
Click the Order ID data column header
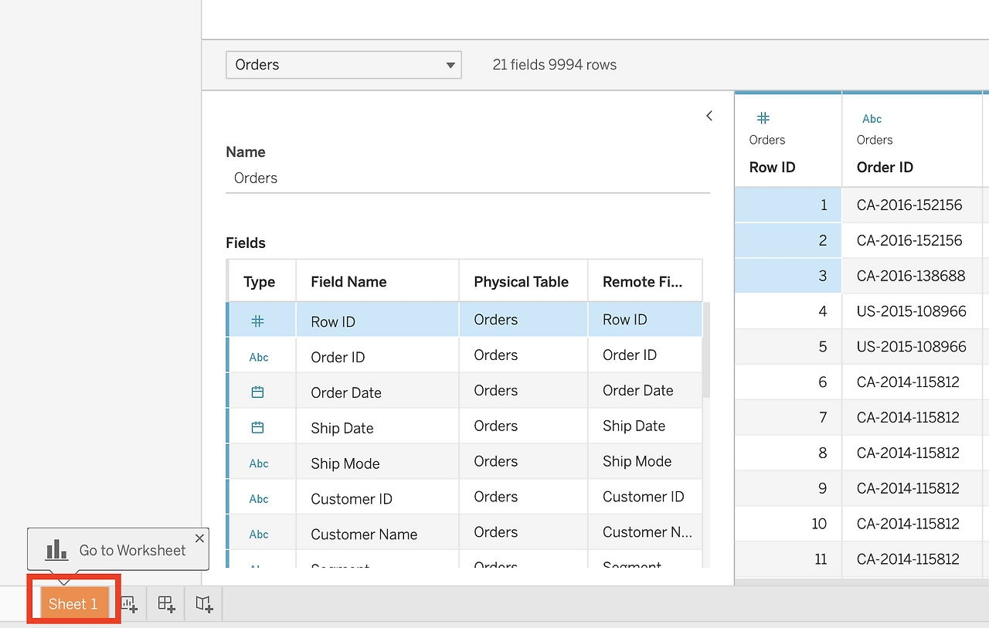coord(885,167)
